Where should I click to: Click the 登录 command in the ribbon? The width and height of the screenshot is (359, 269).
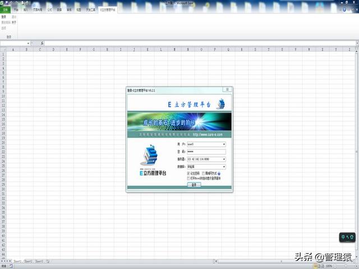4,17
